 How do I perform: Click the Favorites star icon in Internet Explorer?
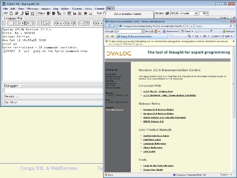point(107,36)
